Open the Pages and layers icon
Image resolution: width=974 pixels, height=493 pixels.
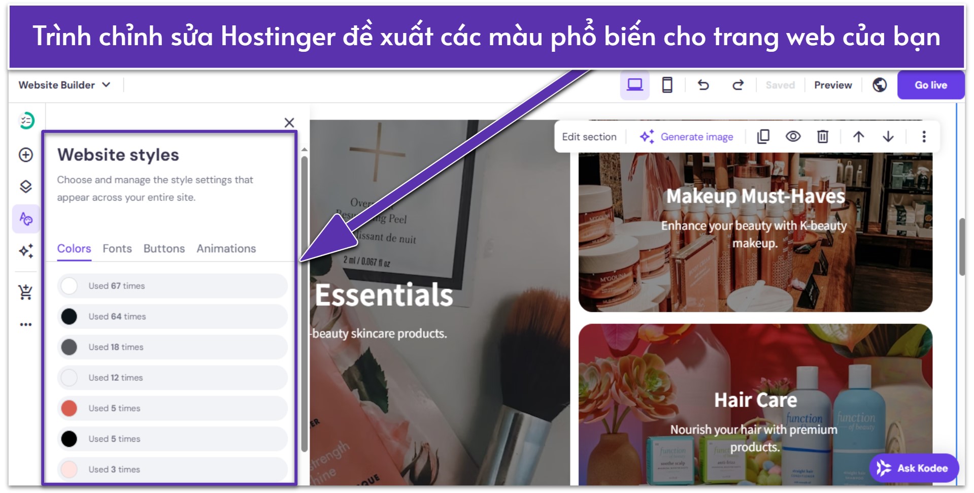pyautogui.click(x=26, y=187)
